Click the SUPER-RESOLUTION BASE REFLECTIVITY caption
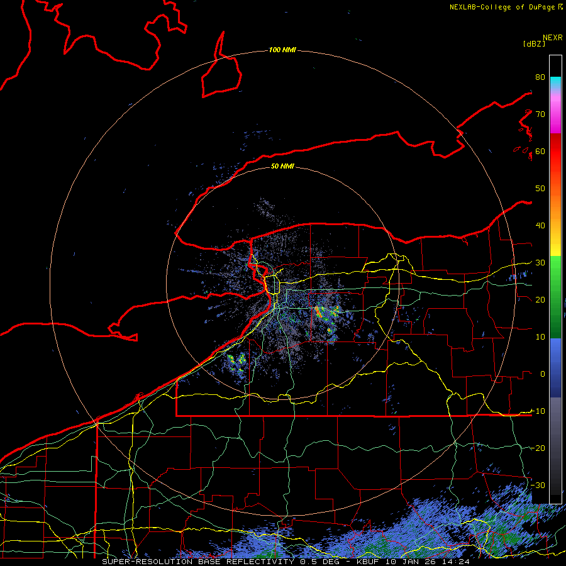The image size is (566, 566). point(198,562)
